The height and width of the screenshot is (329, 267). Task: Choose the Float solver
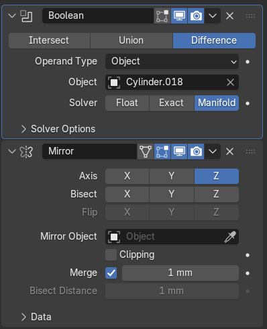point(127,103)
